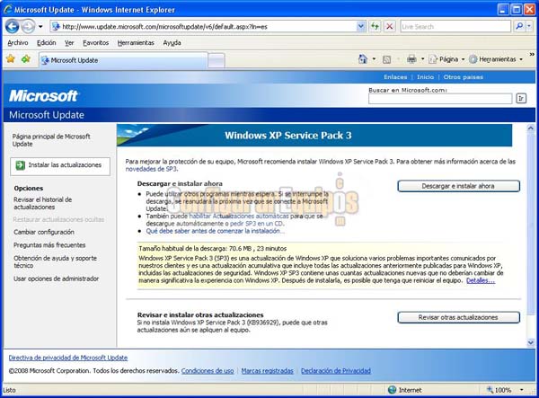
Task: Click the Revisar otras actualizaciones button
Action: point(458,317)
